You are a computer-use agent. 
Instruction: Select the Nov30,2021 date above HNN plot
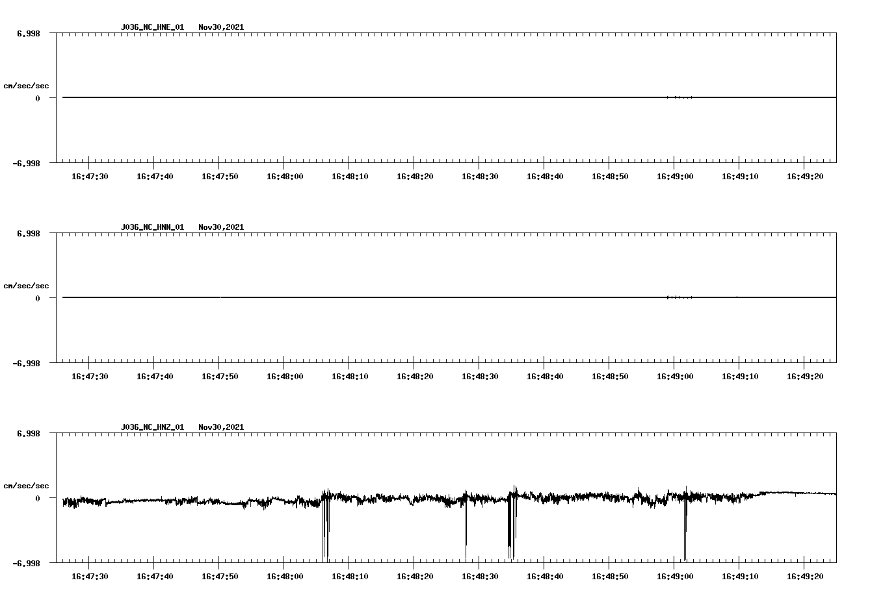pos(221,227)
